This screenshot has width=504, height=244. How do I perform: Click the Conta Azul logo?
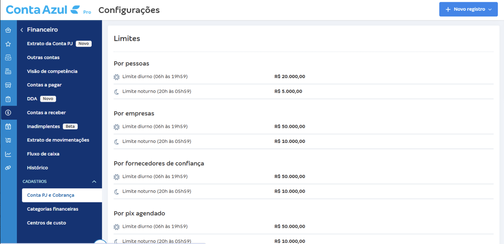click(x=43, y=10)
